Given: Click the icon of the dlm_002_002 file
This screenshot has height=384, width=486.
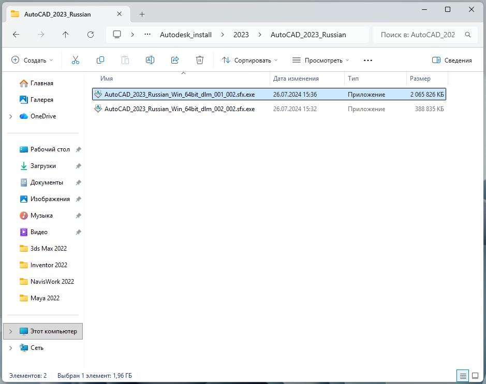Looking at the screenshot, I should click(98, 109).
